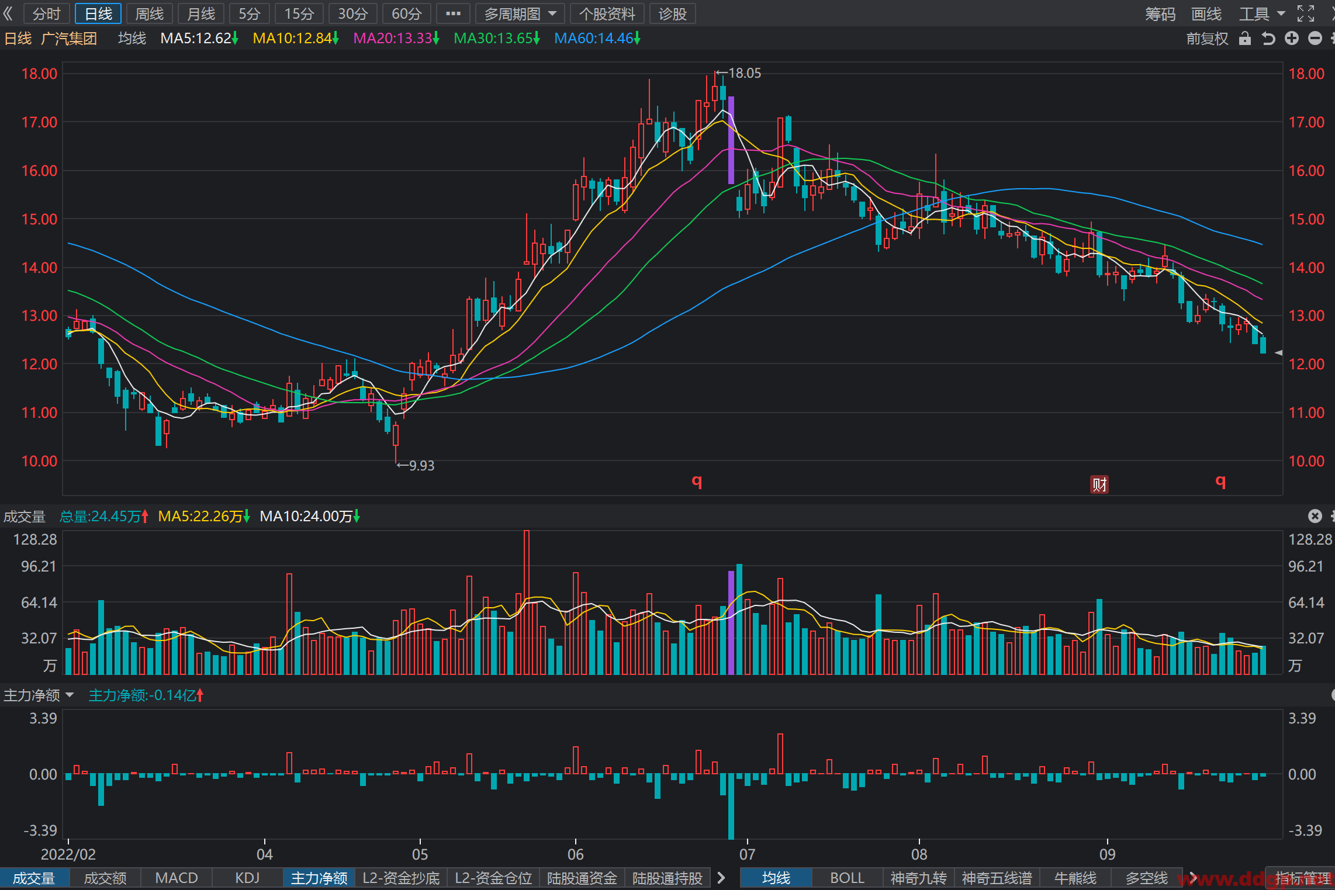The height and width of the screenshot is (890, 1335).
Task: Click the volume MA10:24.00万 label
Action: 310,516
